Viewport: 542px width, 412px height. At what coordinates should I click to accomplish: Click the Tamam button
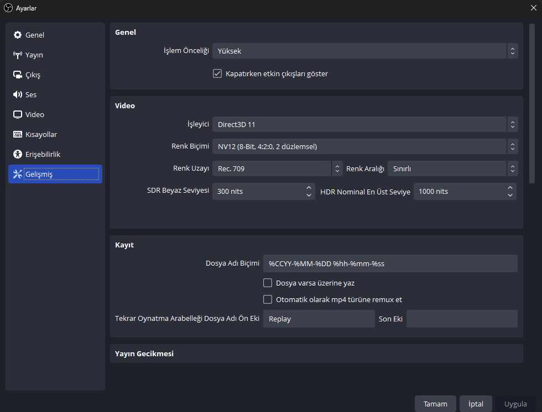(435, 404)
